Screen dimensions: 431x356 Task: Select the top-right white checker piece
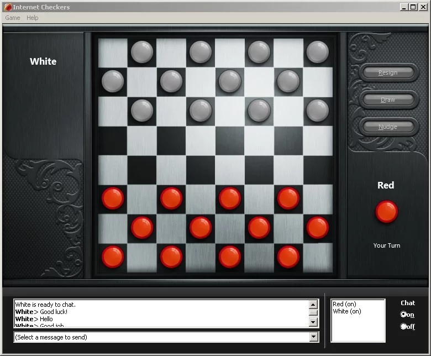coord(318,52)
